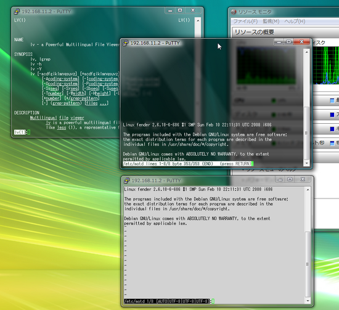Minimize the press RETURN PuTTY window
339x310 pixels.
[x=279, y=42]
